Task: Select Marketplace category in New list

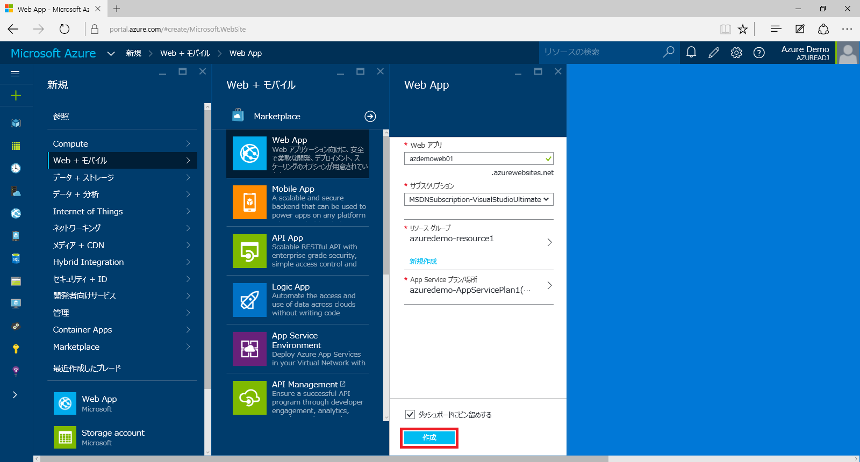Action: tap(123, 346)
